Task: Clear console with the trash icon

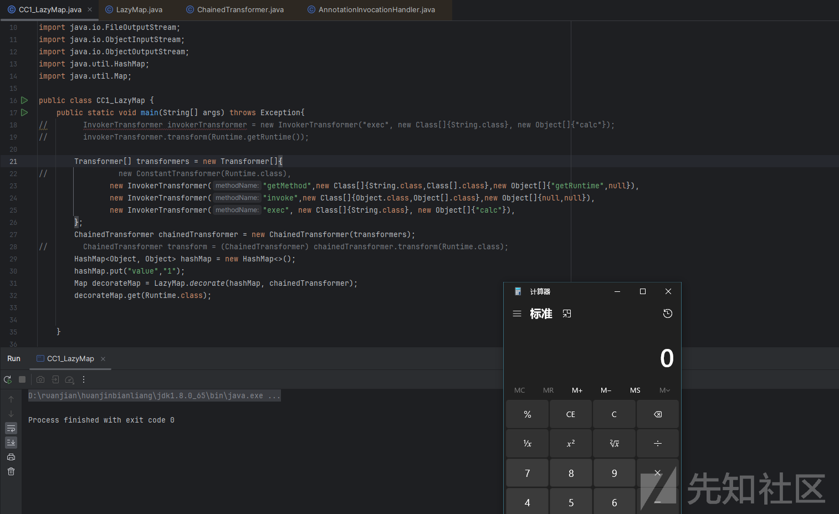Action: tap(11, 471)
